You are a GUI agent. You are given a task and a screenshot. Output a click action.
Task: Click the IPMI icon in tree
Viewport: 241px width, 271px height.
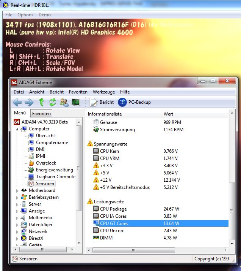pos(31,156)
